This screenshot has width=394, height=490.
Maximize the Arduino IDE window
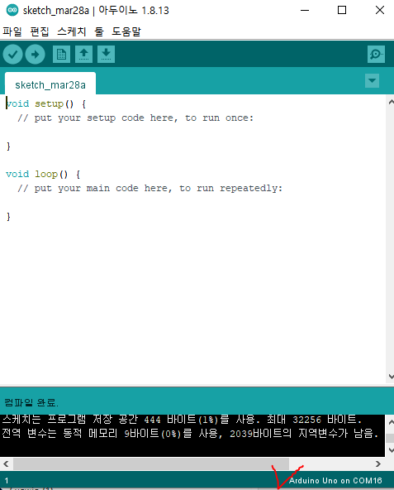(342, 10)
